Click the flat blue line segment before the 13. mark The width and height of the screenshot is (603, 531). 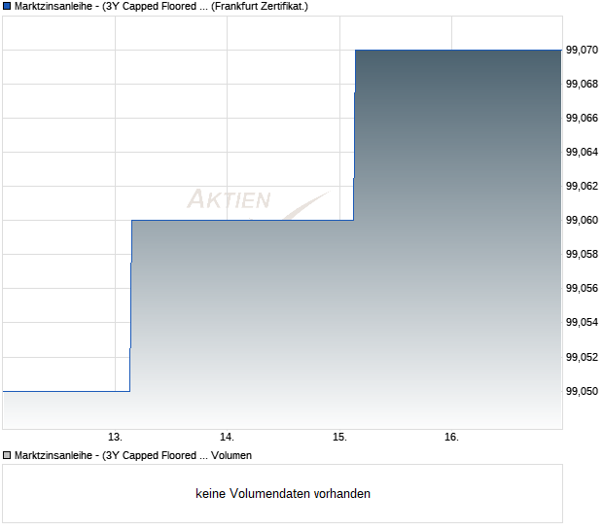(66, 391)
